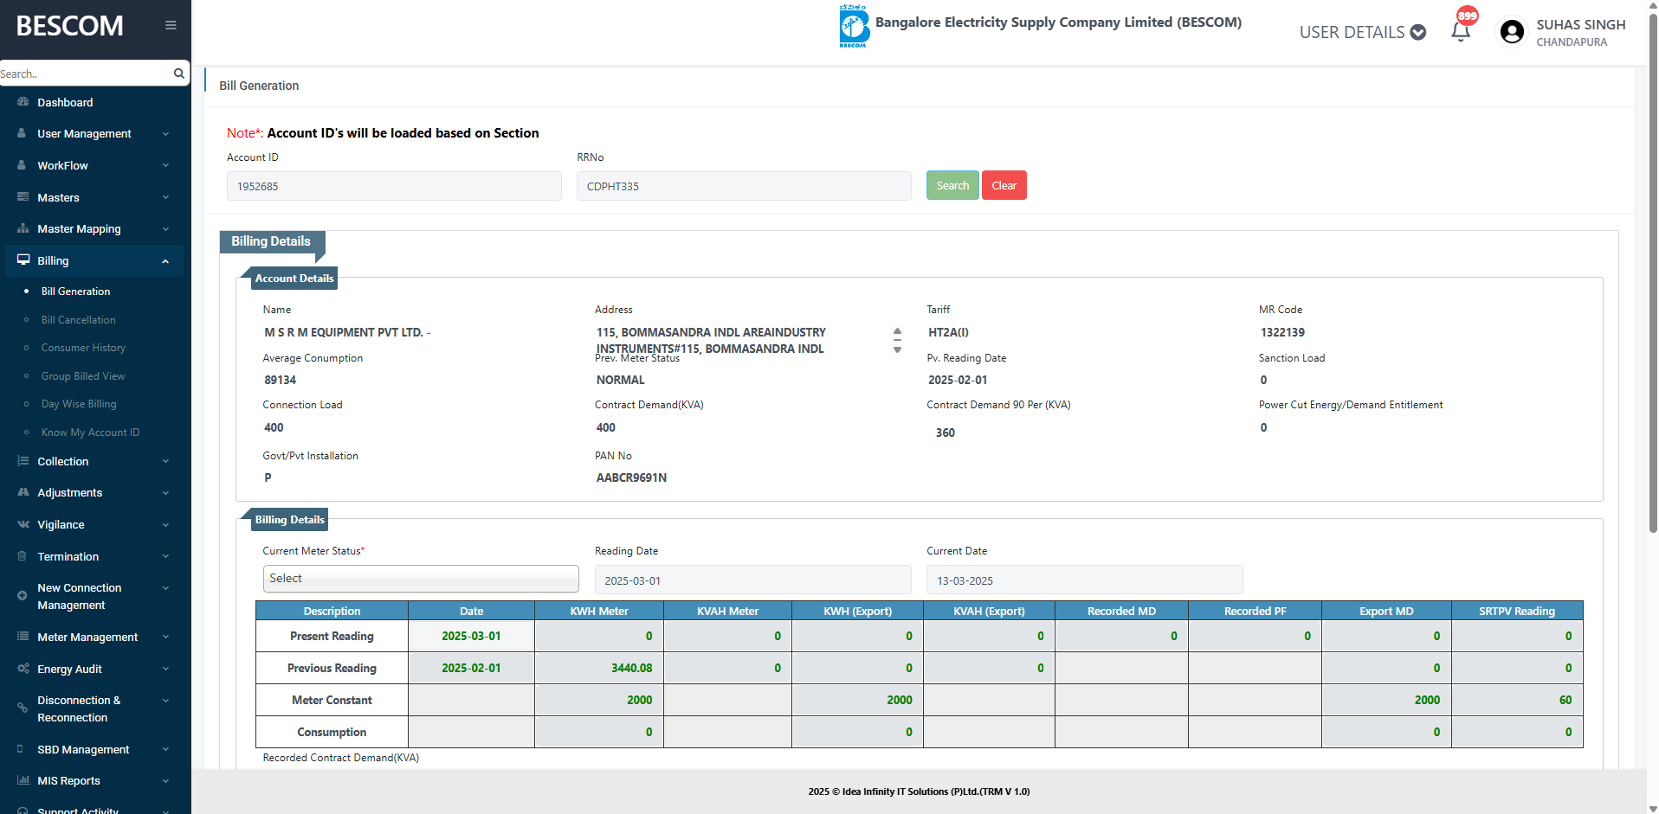This screenshot has width=1659, height=814.
Task: Collapse the Billing menu chevron
Action: pyautogui.click(x=165, y=260)
